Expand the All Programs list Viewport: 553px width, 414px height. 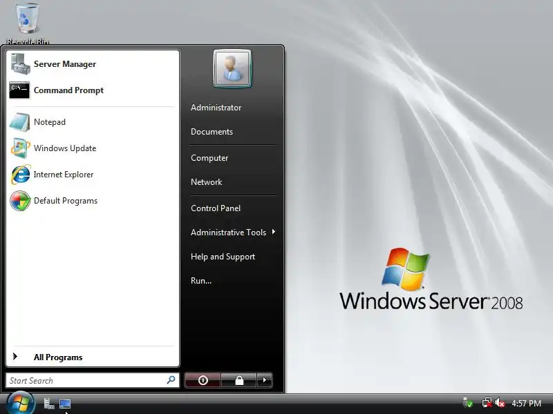93,357
